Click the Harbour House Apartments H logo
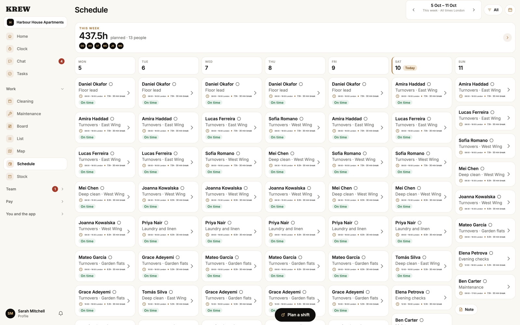 pos(10,22)
